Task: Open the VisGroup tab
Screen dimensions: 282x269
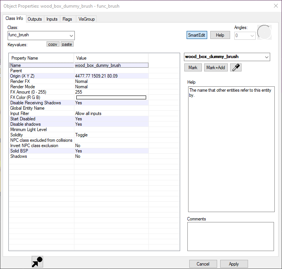Action: (87, 19)
